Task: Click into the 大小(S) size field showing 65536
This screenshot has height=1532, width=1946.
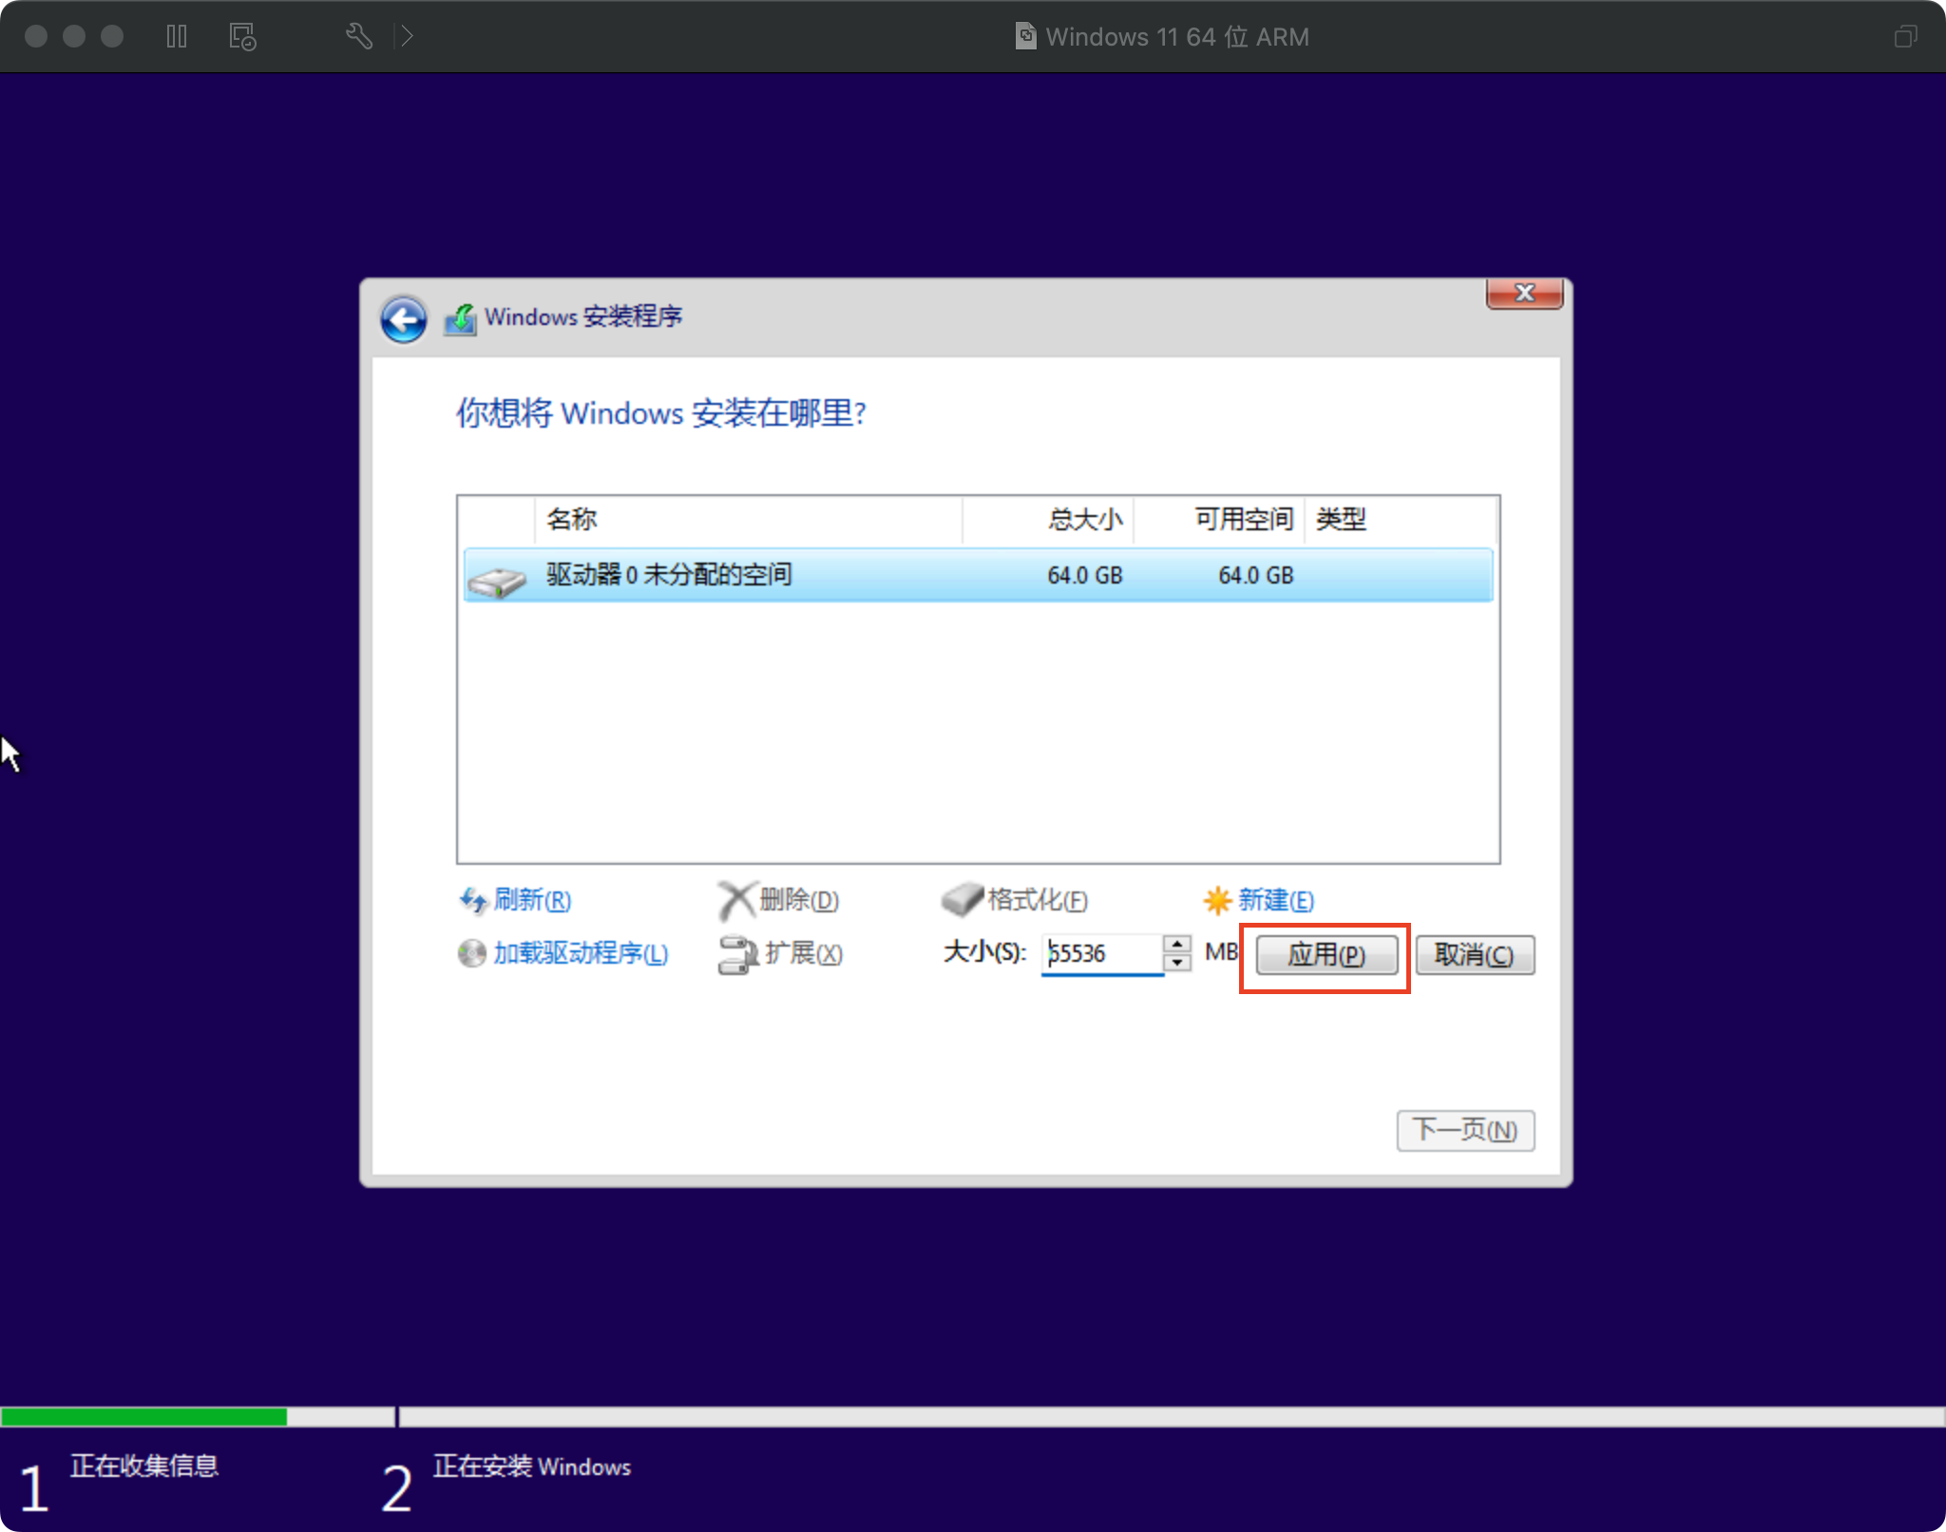Action: click(1102, 953)
